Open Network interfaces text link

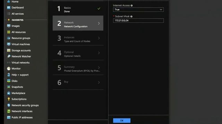point(22,111)
